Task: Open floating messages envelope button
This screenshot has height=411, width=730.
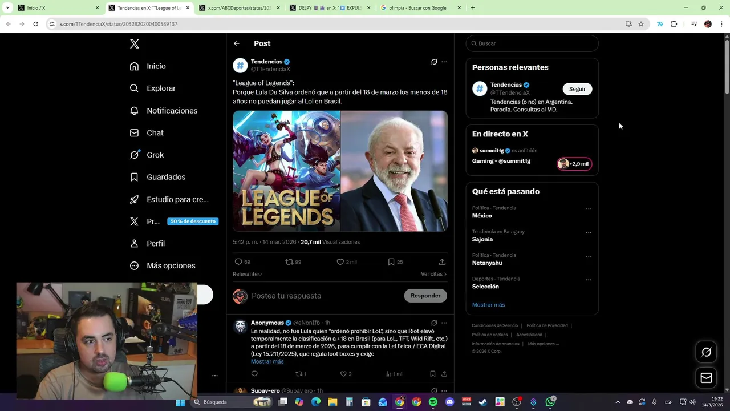Action: click(x=707, y=378)
